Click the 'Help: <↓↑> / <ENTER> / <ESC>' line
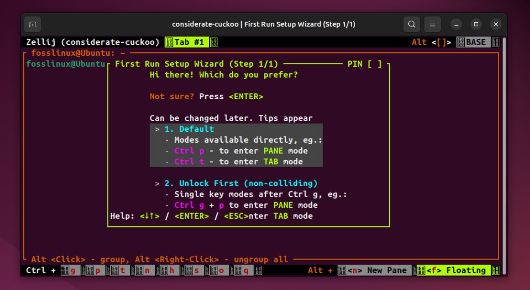530x290 pixels. click(179, 216)
